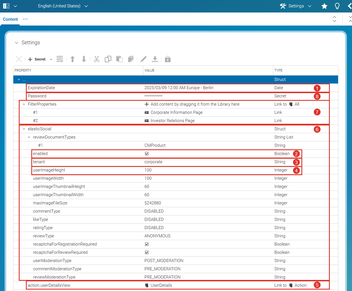Toggle the enabled Boolean checkbox
The width and height of the screenshot is (352, 291).
[147, 153]
